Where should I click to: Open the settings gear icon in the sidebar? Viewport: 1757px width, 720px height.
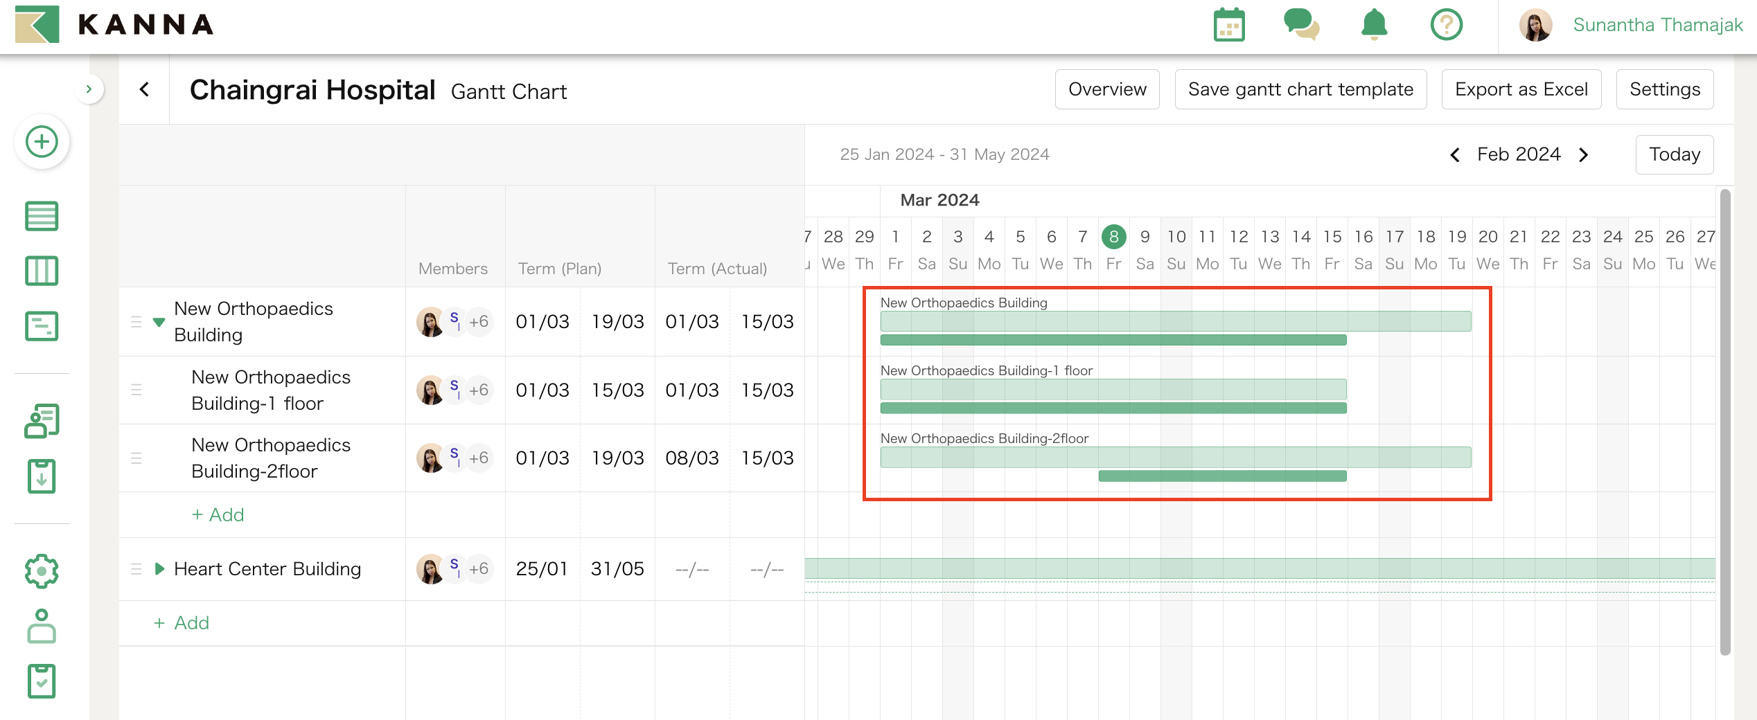coord(42,571)
